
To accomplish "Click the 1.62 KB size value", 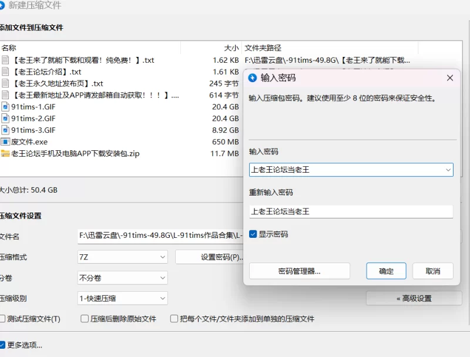I will 226,60.
